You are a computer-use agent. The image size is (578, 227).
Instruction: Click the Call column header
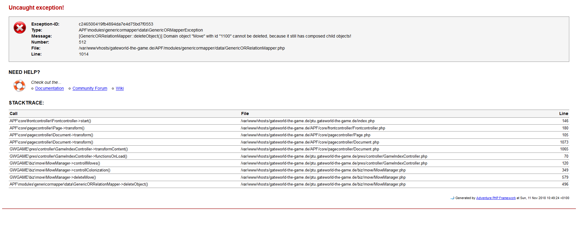pyautogui.click(x=14, y=114)
